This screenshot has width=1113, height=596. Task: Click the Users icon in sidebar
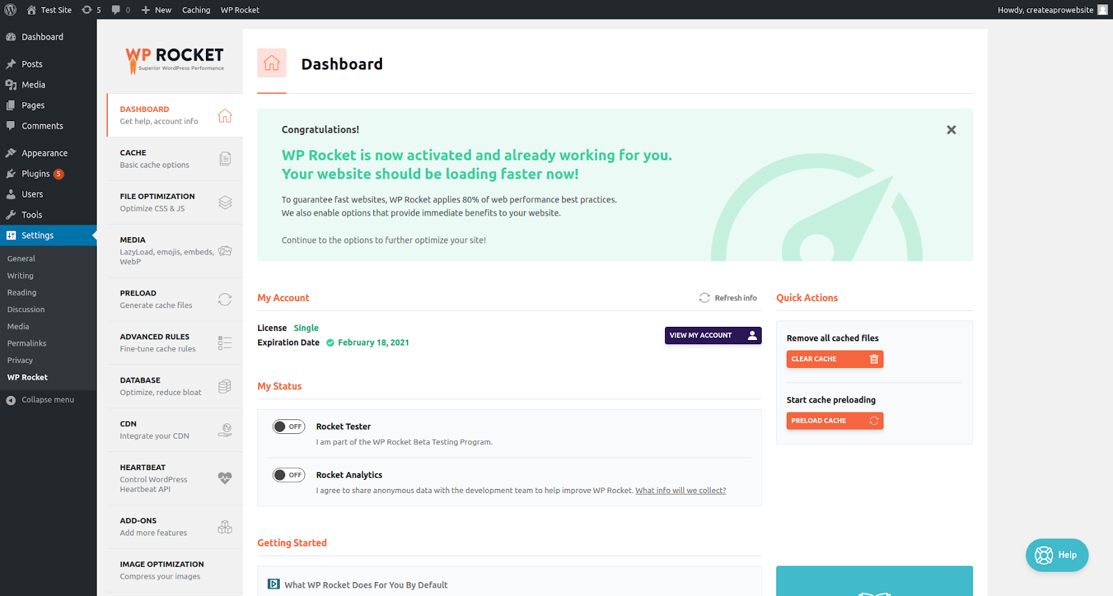point(10,194)
